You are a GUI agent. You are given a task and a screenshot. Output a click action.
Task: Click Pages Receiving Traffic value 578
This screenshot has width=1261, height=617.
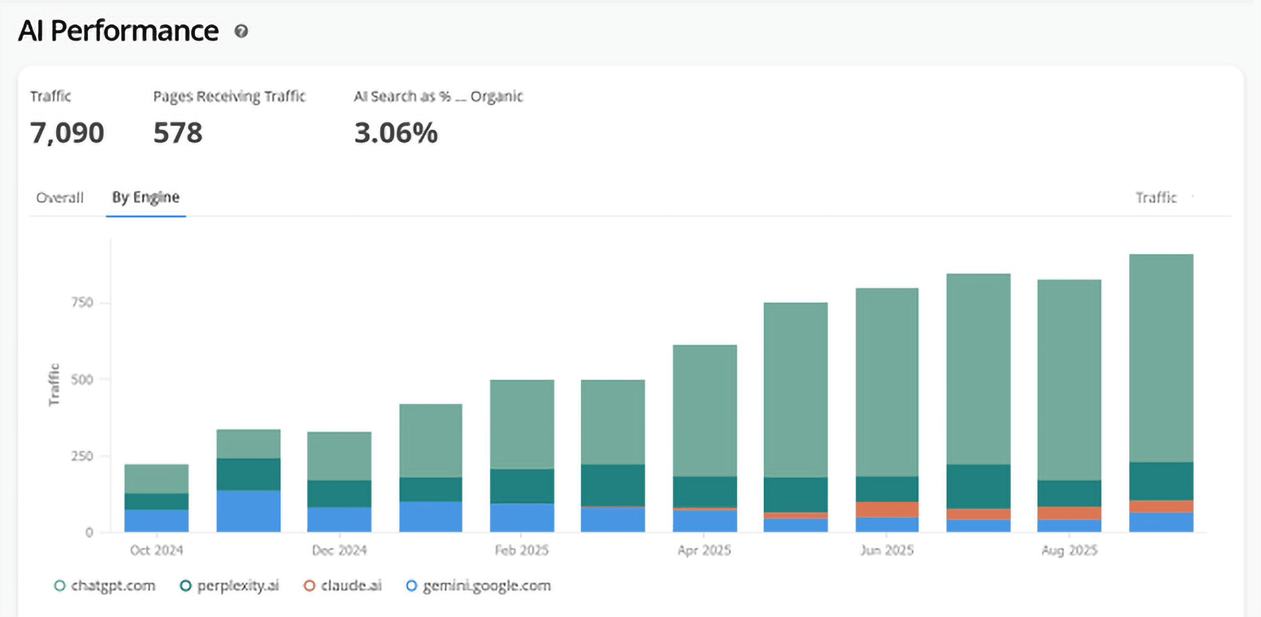pos(178,133)
